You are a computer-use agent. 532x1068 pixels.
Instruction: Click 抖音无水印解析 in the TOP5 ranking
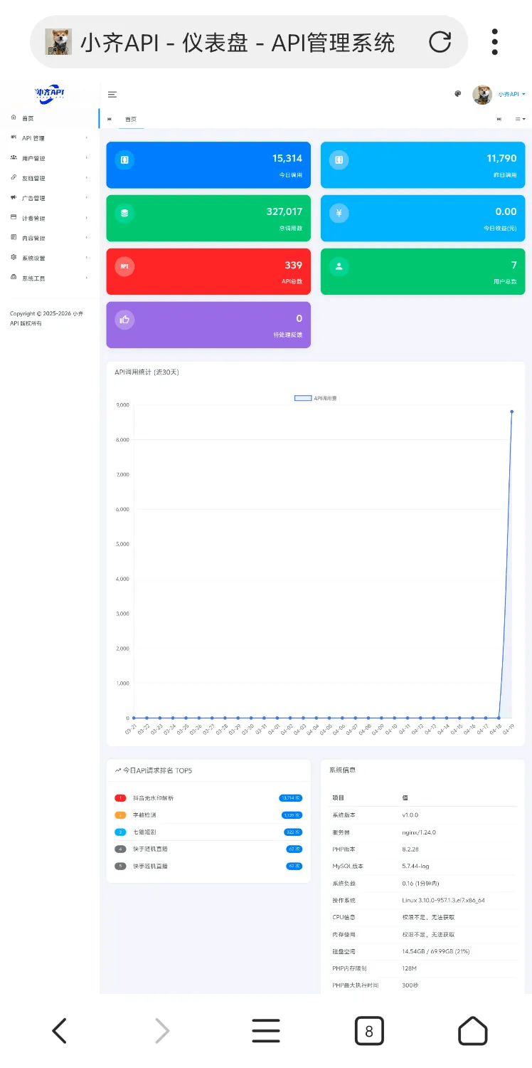pos(153,798)
